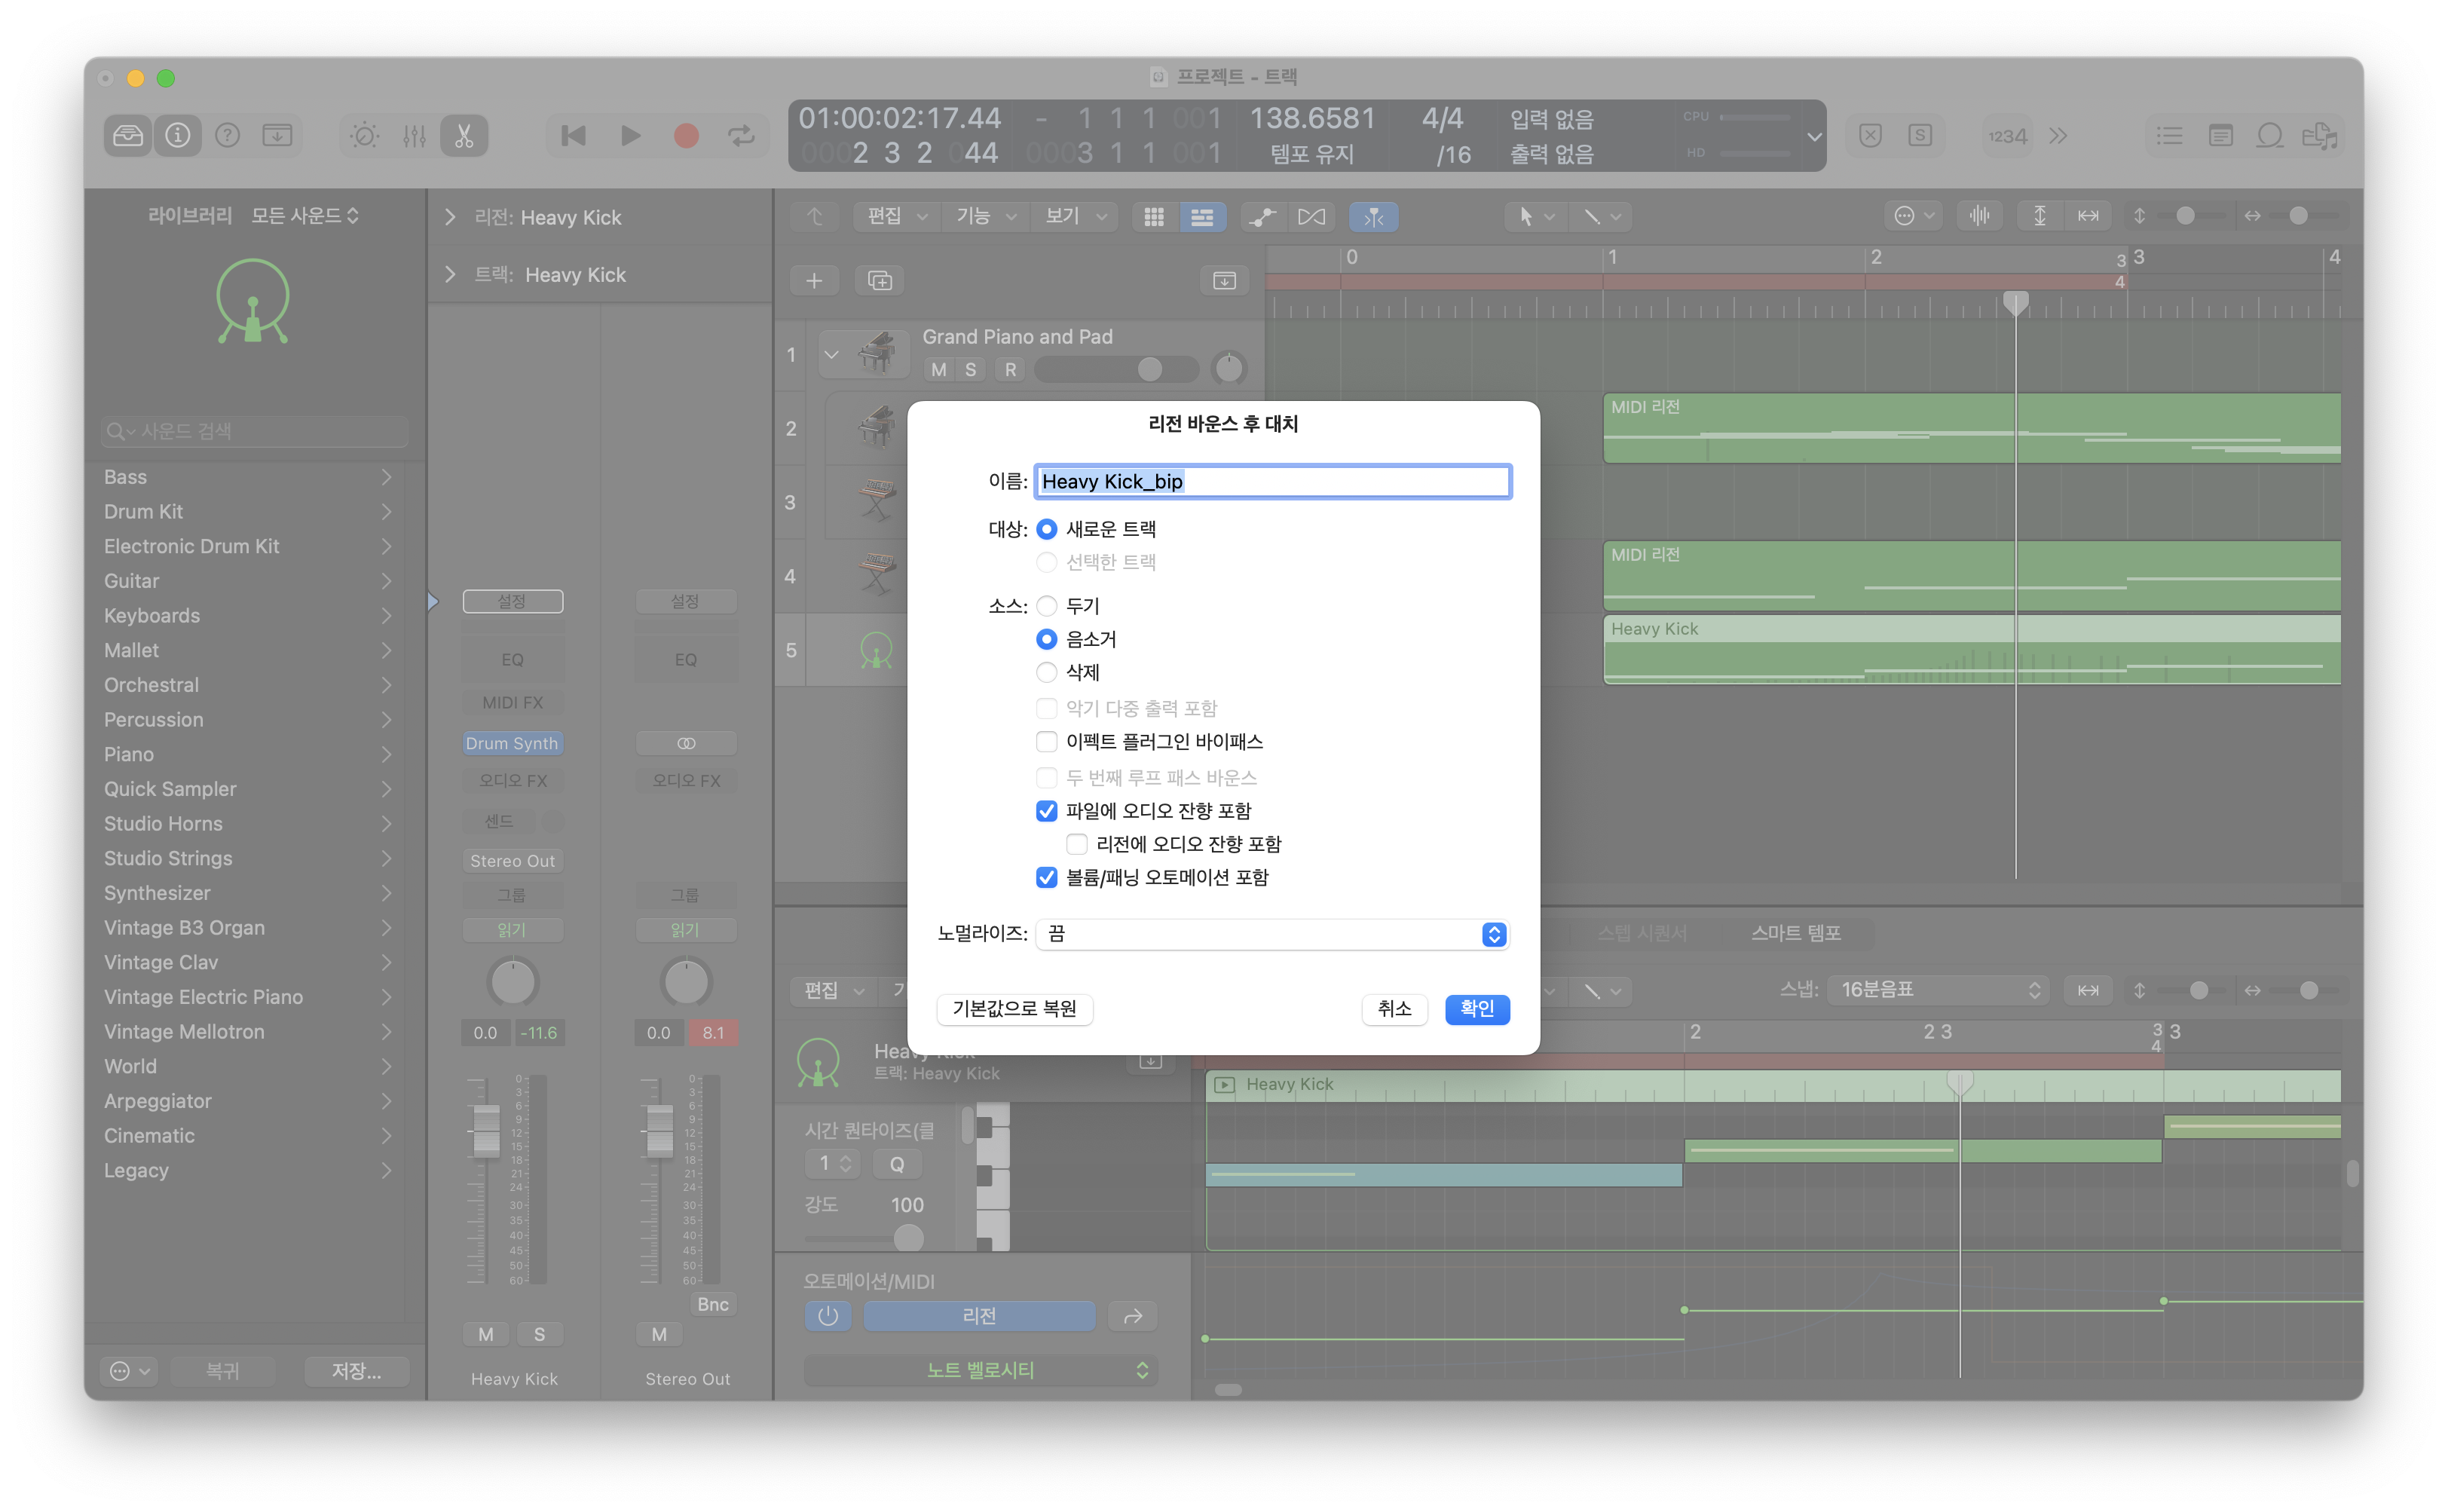Viewport: 2448px width, 1512px height.
Task: Enable 이펙트 플러그인 바이패스 checkbox
Action: pyautogui.click(x=1046, y=741)
